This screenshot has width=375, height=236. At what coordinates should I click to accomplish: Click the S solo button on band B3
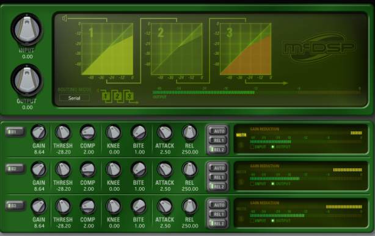pyautogui.click(x=241, y=219)
